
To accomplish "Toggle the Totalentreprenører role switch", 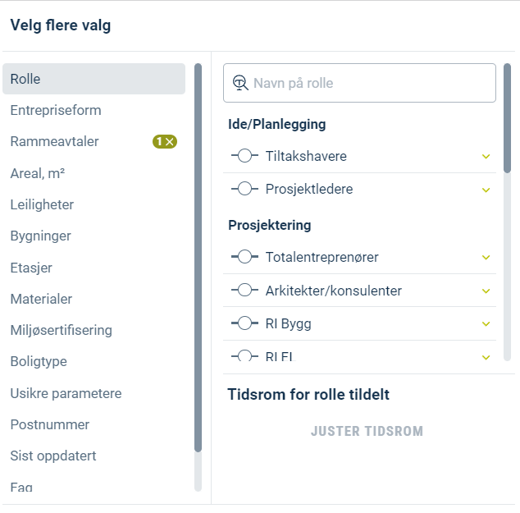I will (x=244, y=257).
